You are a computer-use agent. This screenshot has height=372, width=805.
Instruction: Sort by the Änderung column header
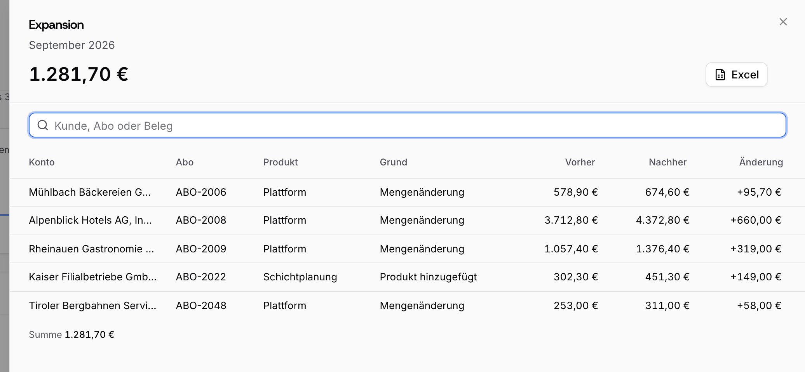[761, 162]
